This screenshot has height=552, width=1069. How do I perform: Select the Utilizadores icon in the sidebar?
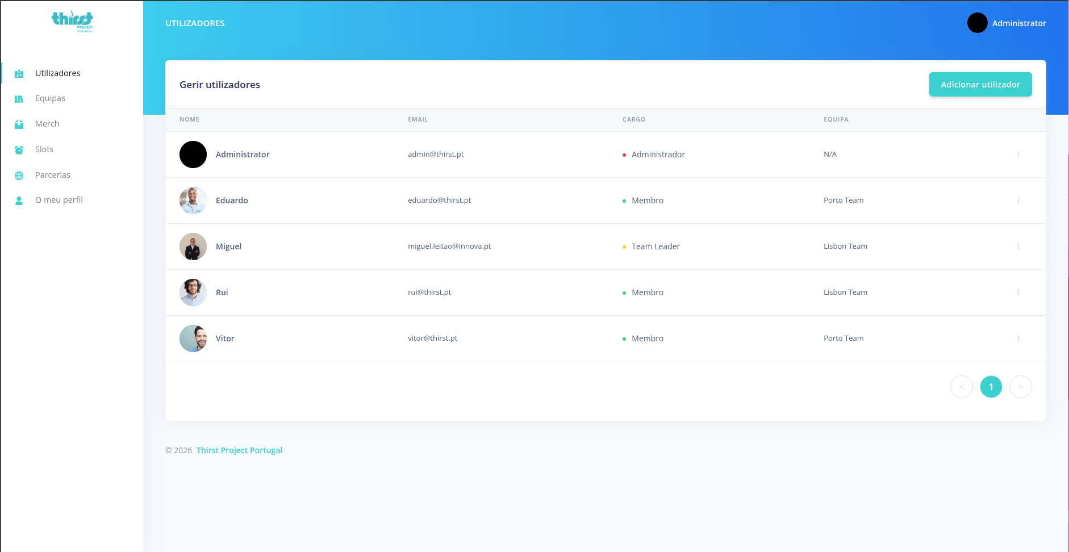coord(19,73)
